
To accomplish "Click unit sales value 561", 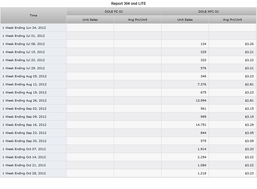I will (203, 108).
